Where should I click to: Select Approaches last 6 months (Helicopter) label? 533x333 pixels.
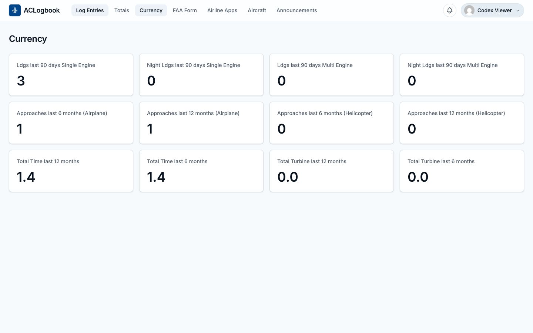325,113
